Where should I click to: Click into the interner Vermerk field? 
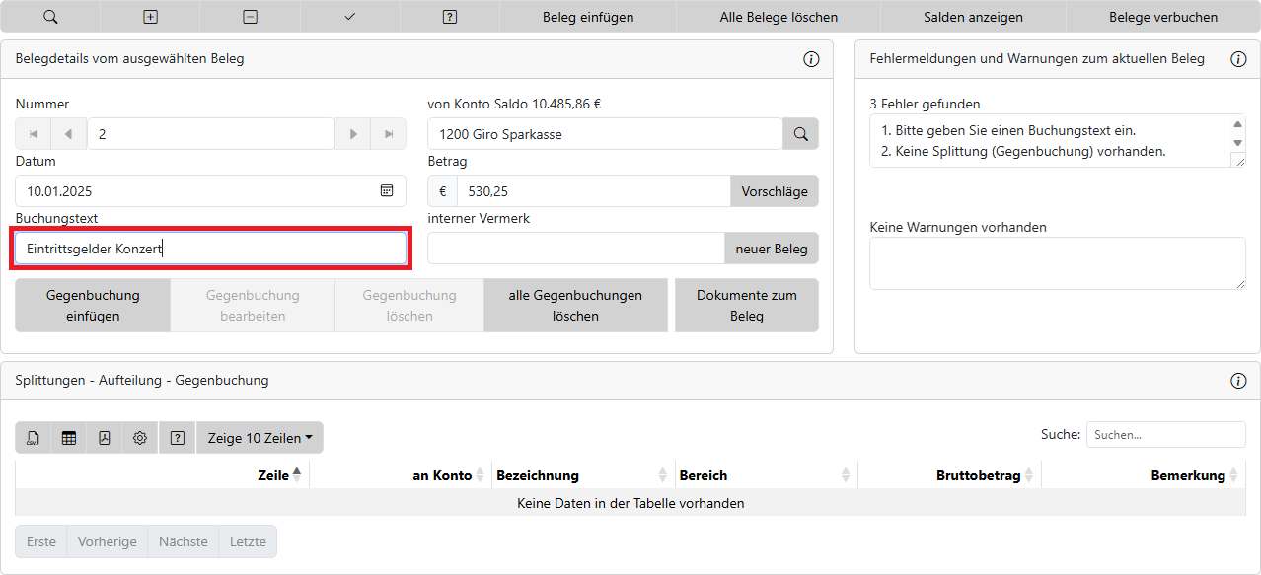click(575, 249)
